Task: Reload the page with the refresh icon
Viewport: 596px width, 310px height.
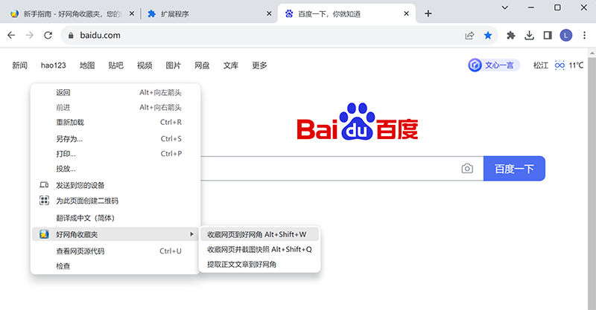Action: point(48,35)
